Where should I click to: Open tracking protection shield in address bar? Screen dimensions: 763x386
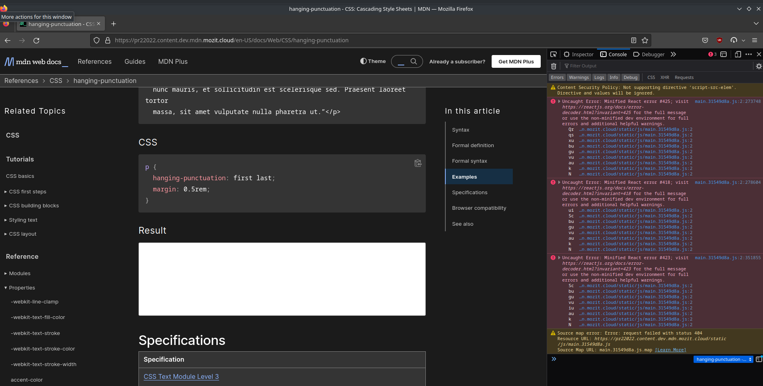pos(97,40)
